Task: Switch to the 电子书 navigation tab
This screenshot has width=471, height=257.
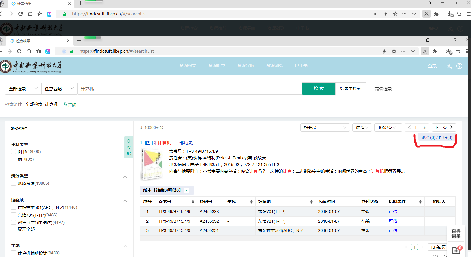Action: click(301, 65)
